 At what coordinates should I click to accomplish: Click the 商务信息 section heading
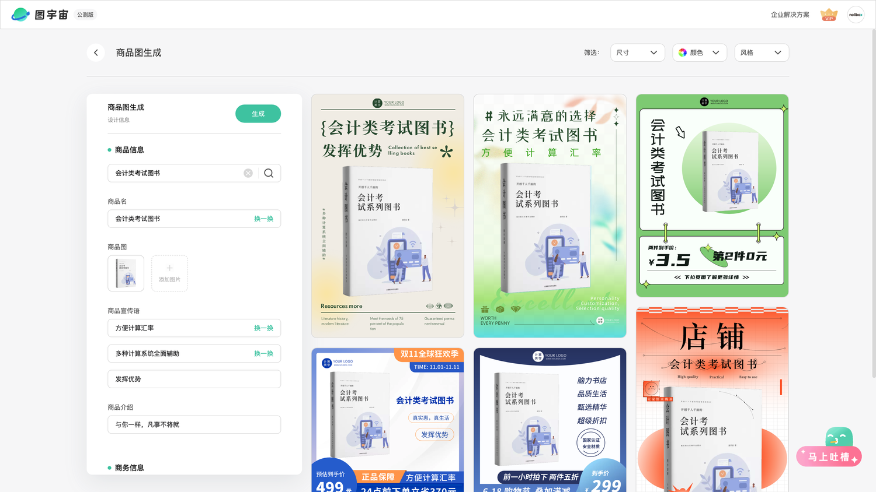click(129, 468)
